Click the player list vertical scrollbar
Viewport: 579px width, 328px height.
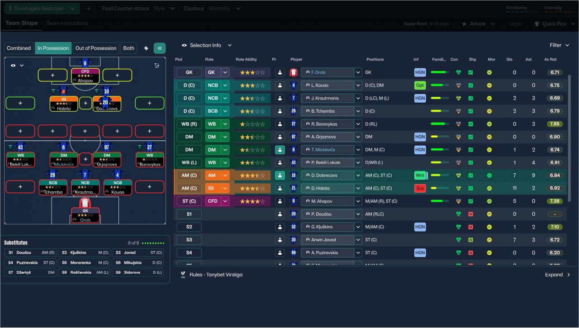[x=569, y=138]
